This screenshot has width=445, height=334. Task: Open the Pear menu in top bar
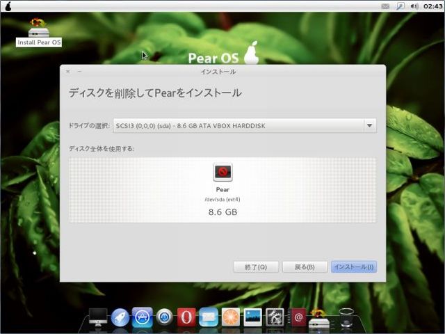coord(7,6)
